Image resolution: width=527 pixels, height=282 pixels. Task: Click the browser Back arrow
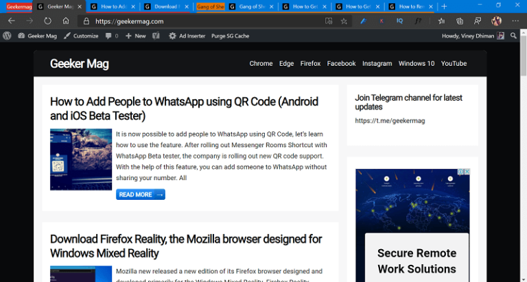(11, 21)
